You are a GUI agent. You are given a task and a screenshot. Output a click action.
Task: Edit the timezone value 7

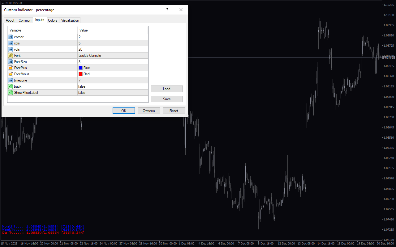click(x=113, y=80)
